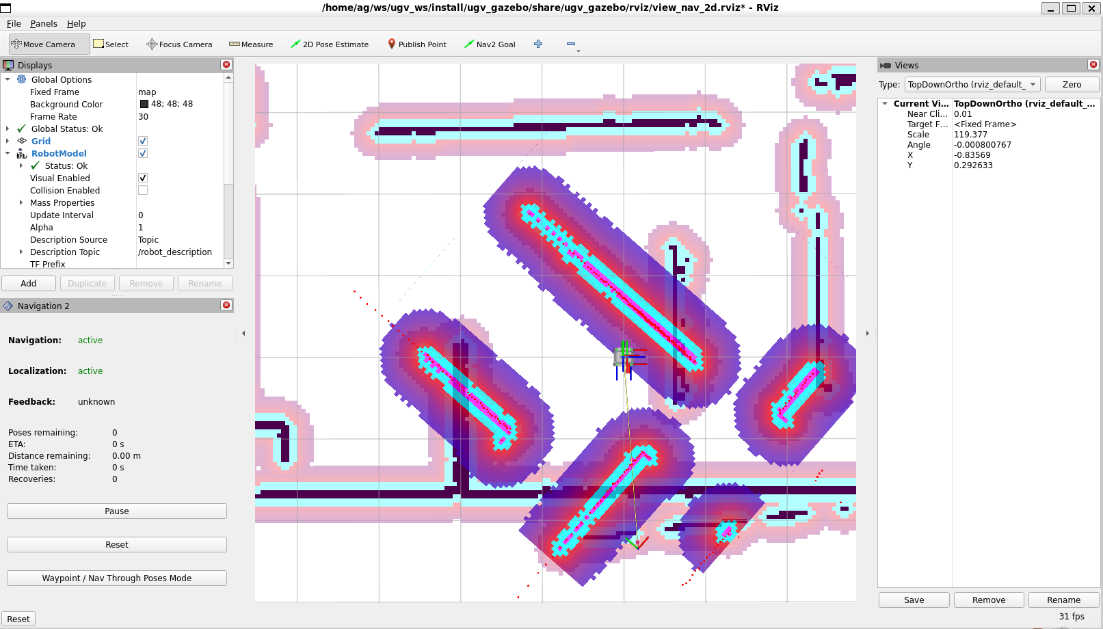Open the toolbar overflow arrow
This screenshot has height=629, width=1103.
click(579, 51)
